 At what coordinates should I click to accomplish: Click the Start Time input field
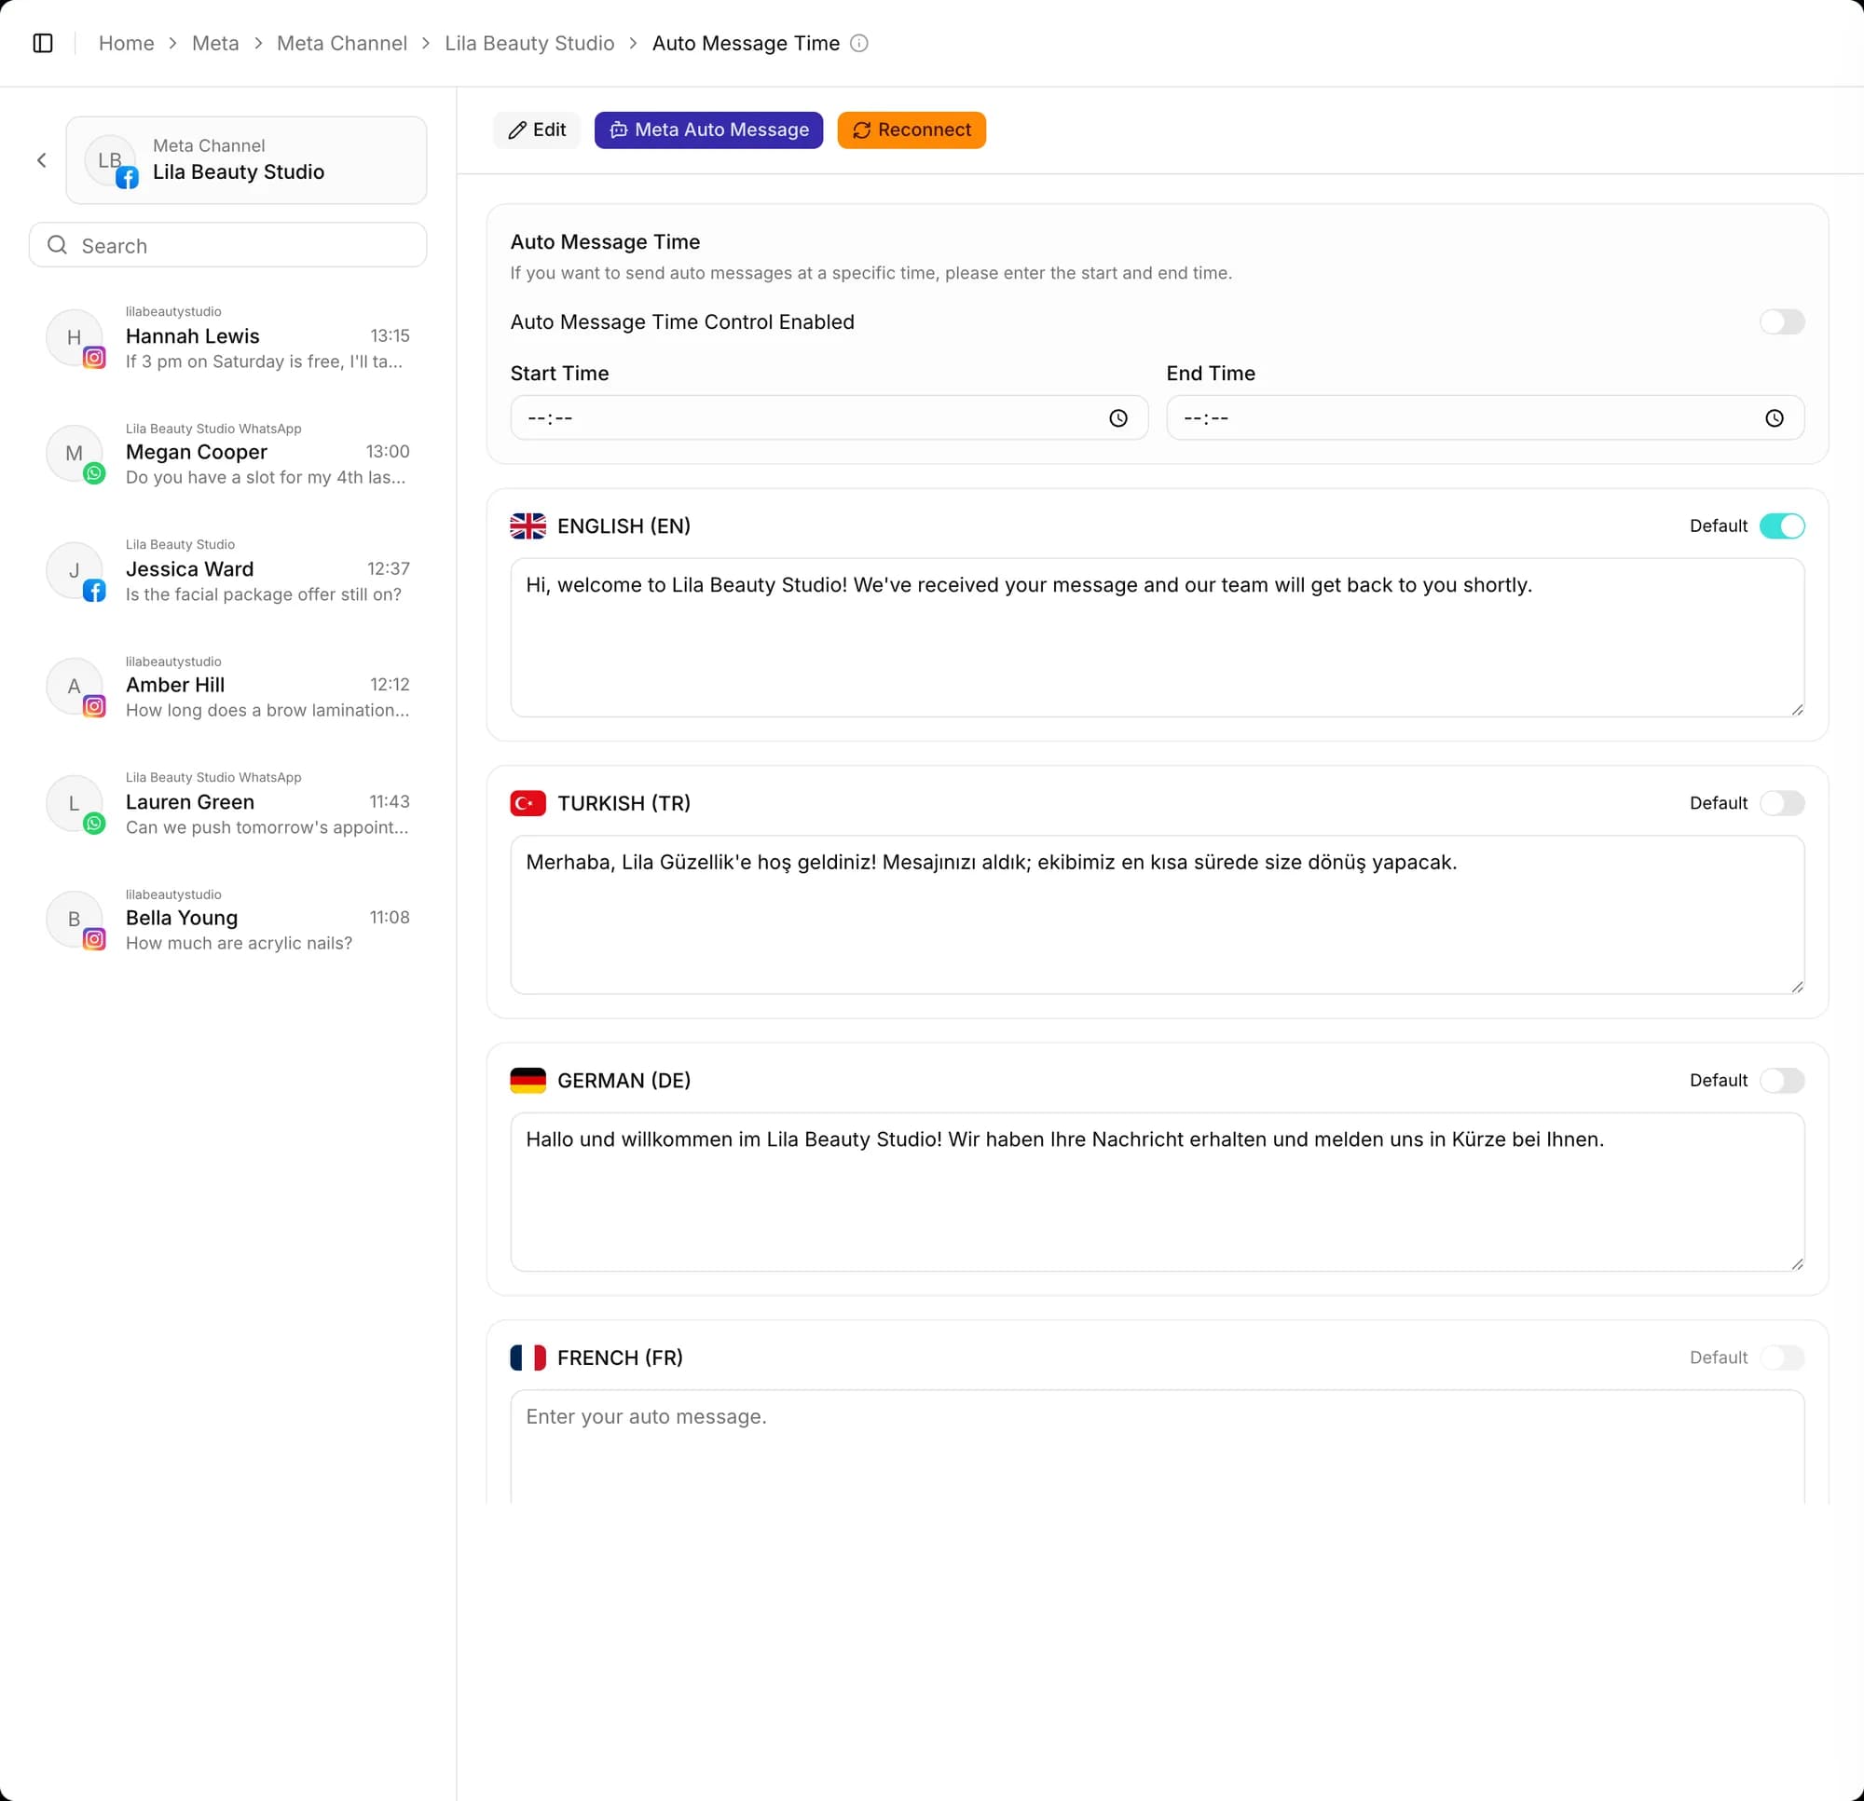tap(829, 418)
